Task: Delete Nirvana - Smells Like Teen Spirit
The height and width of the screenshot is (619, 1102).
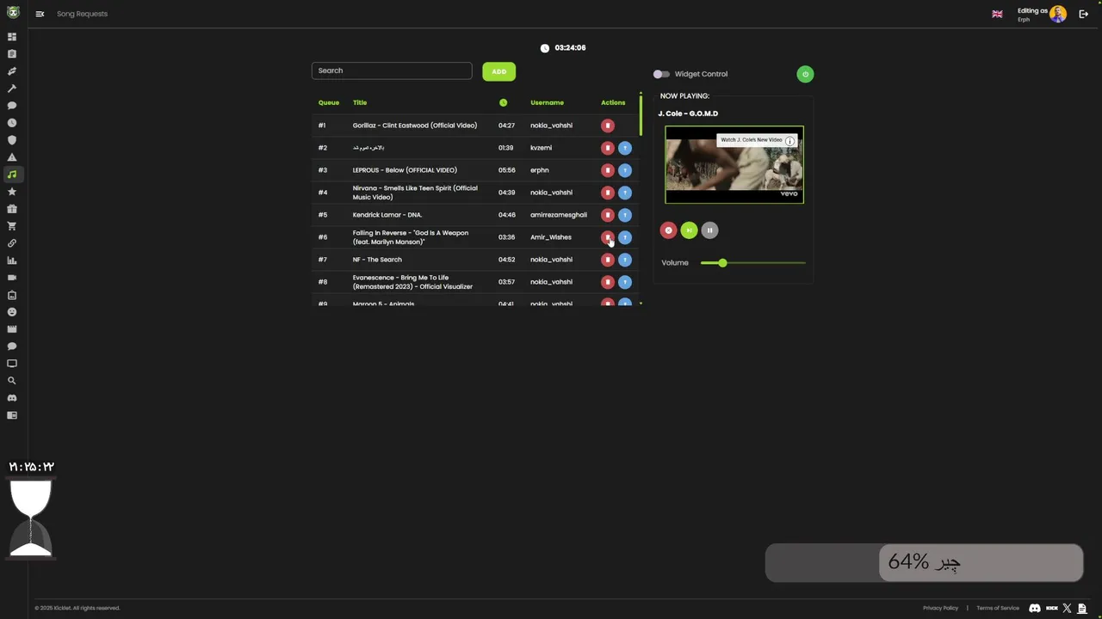Action: [x=608, y=193]
